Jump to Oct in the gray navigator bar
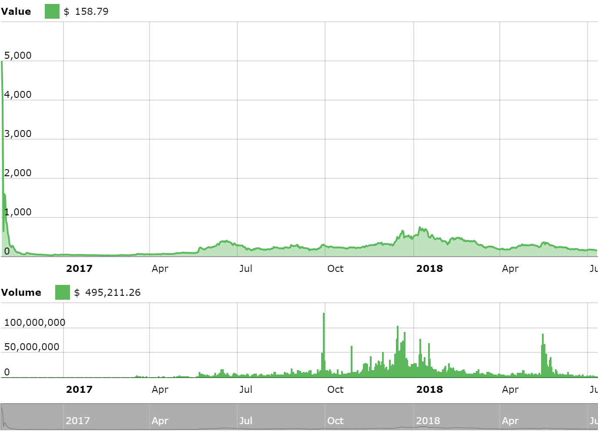This screenshot has width=598, height=435. pos(335,421)
